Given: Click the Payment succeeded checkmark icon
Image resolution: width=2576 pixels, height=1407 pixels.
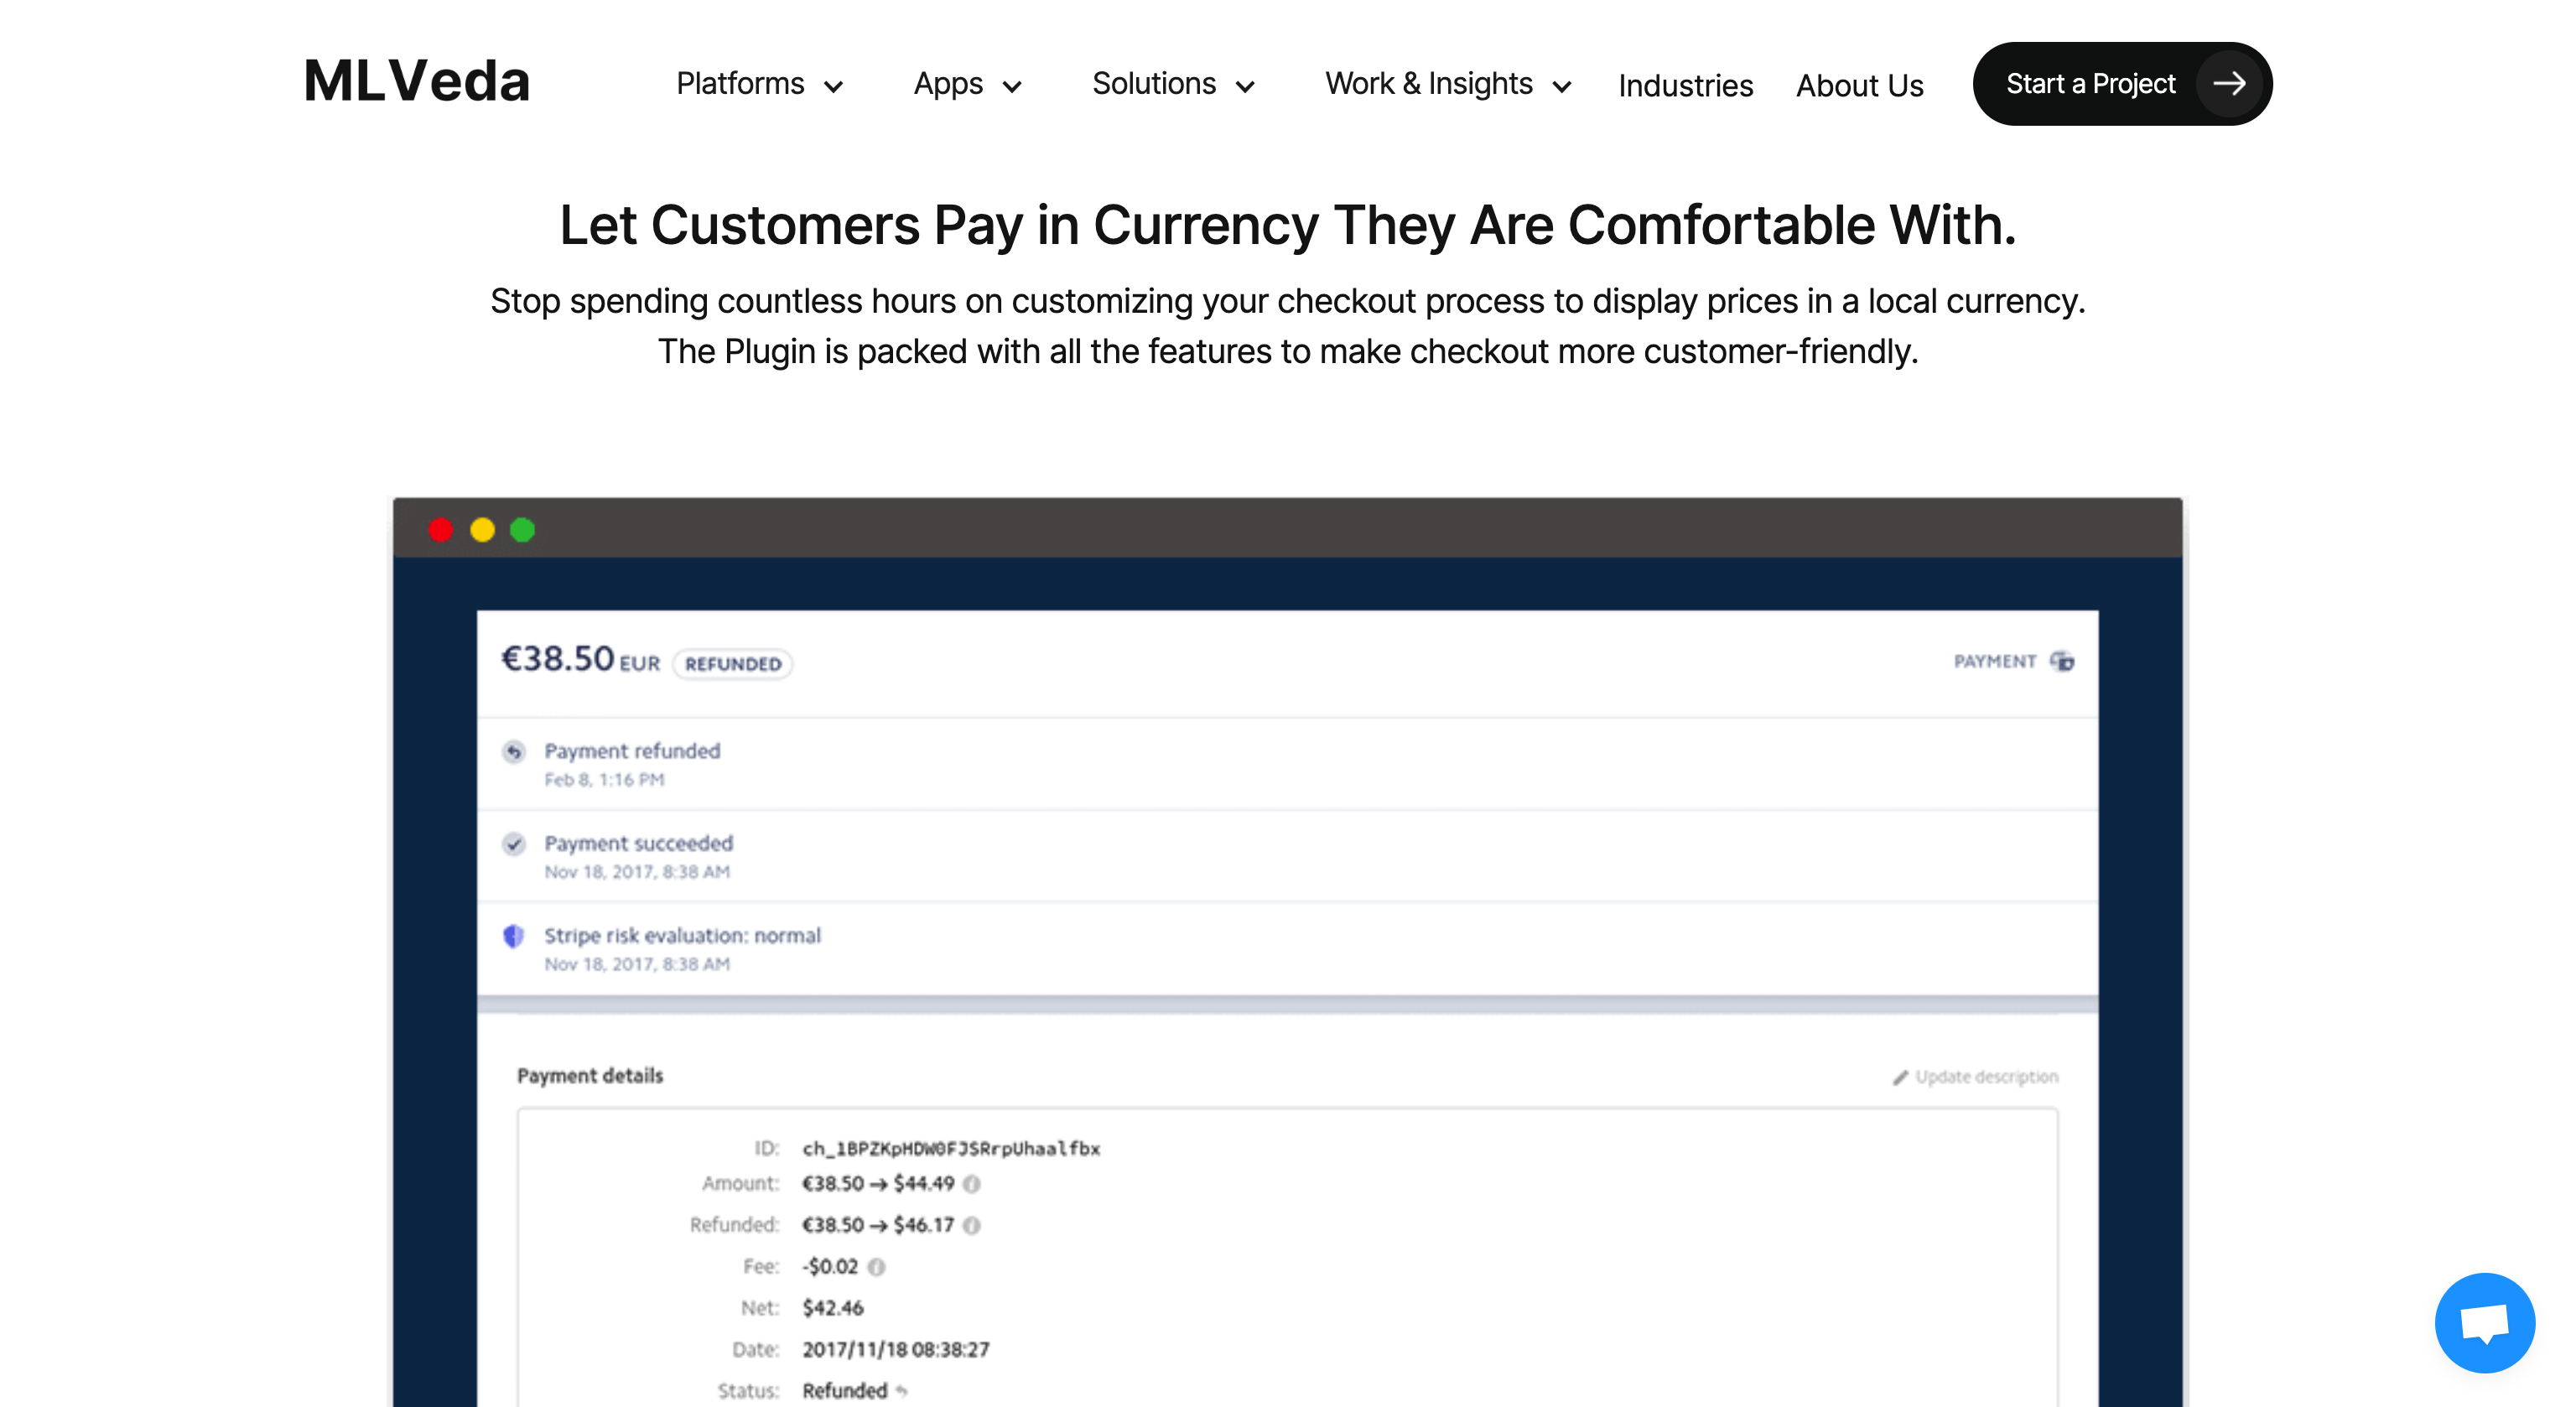Looking at the screenshot, I should 514,844.
